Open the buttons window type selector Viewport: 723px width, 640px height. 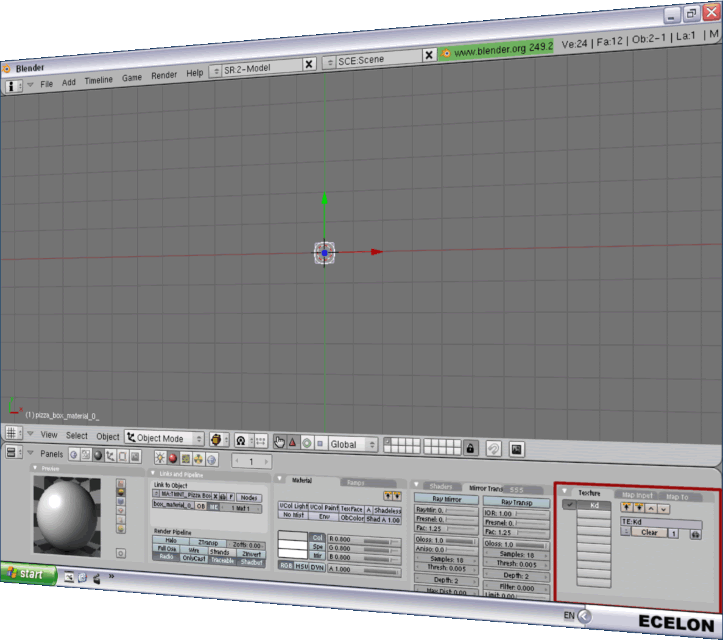tap(13, 452)
